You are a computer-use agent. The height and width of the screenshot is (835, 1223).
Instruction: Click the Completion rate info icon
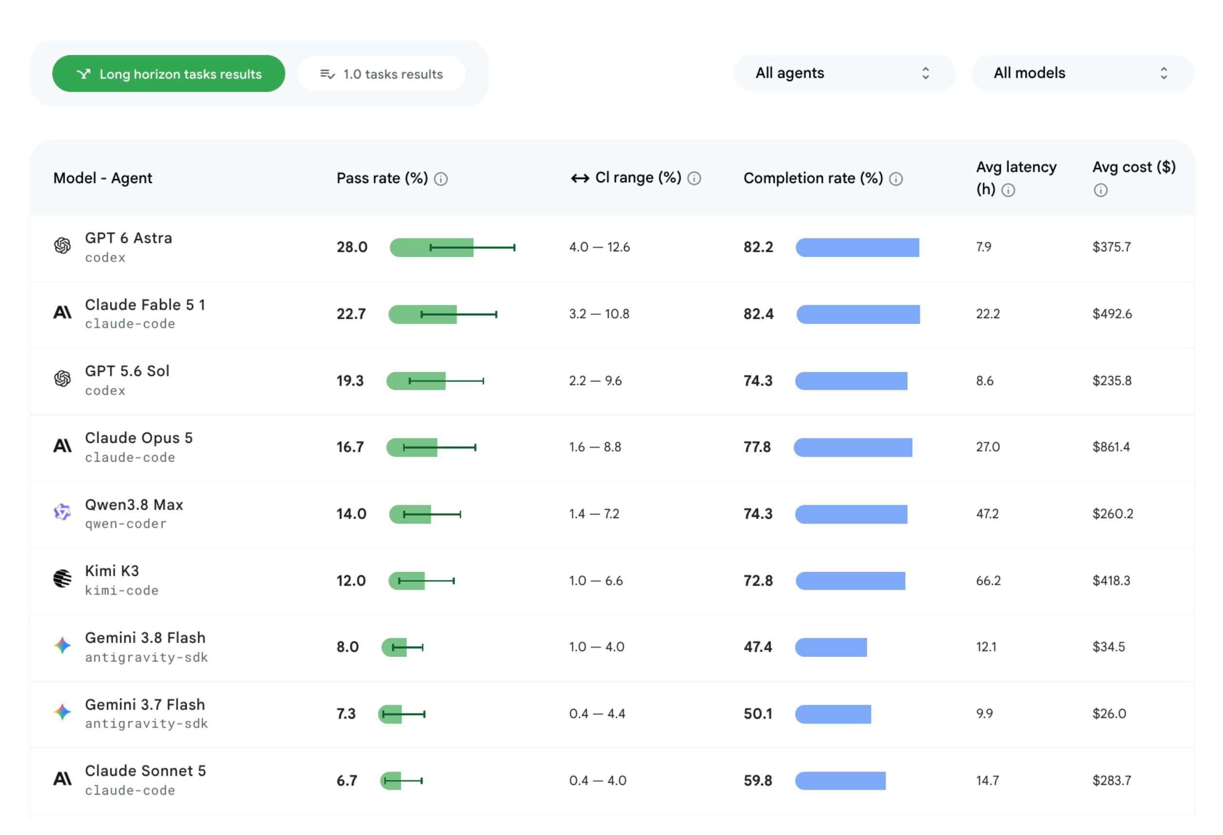pos(896,179)
